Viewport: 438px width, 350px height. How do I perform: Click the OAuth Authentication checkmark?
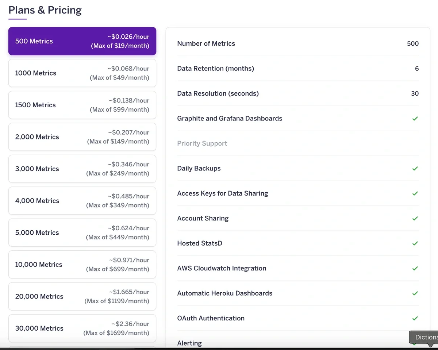tap(415, 318)
